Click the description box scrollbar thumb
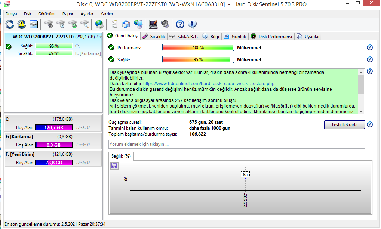Image resolution: width=381 pixels, height=229 pixels. [x=361, y=84]
